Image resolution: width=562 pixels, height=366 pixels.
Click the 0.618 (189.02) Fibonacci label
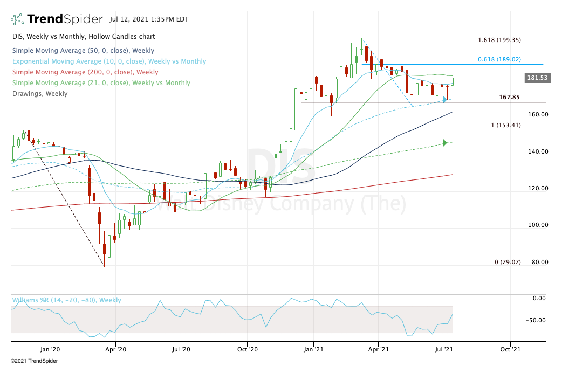(499, 59)
